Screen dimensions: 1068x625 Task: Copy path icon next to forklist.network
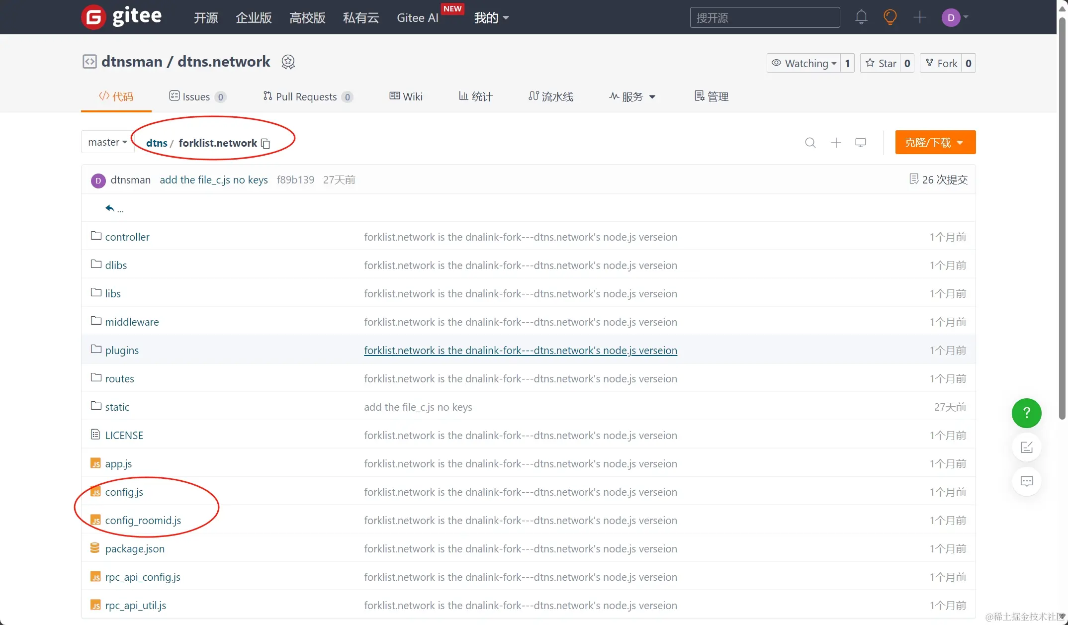pos(266,144)
